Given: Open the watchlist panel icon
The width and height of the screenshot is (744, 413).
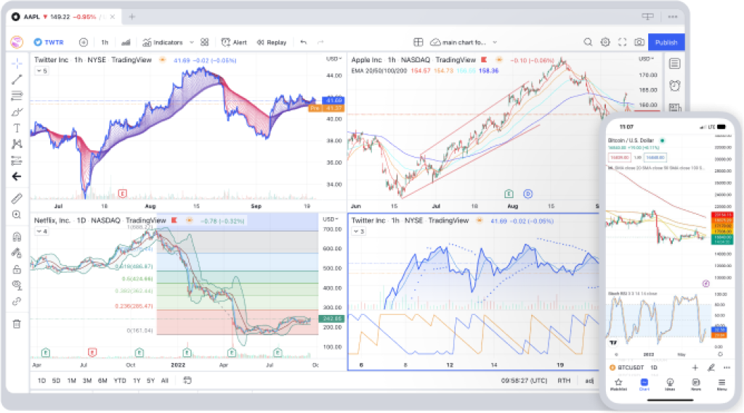Looking at the screenshot, I should click(x=675, y=64).
